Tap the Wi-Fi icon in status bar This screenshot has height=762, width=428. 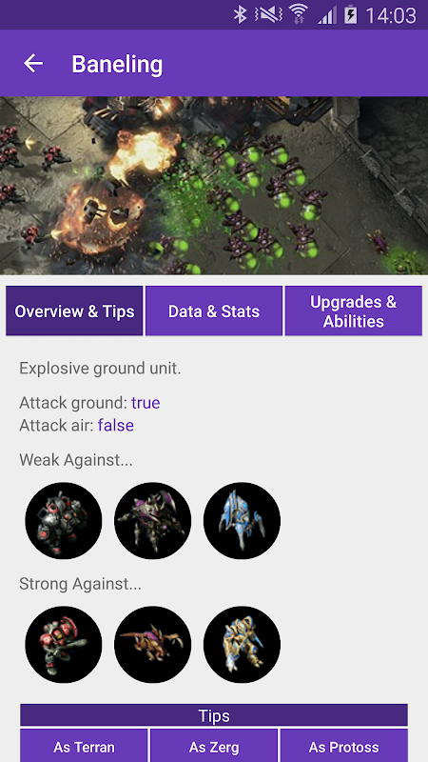tap(299, 15)
